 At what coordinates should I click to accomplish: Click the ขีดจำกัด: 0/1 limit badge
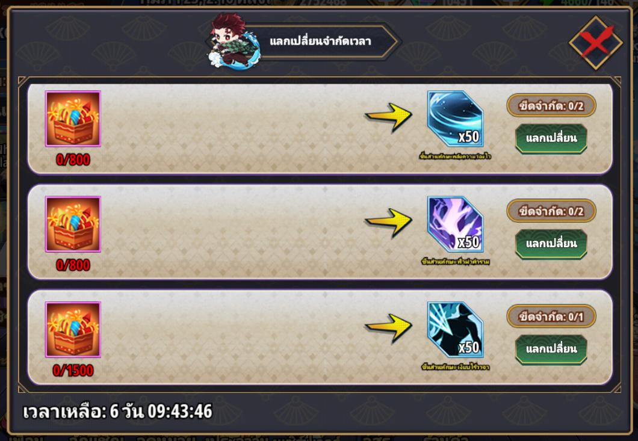point(551,316)
